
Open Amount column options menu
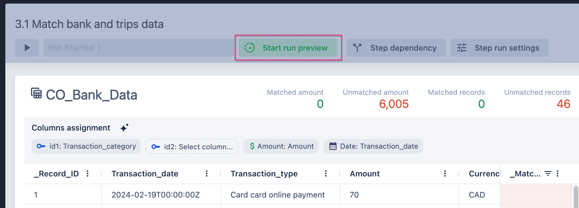445,173
